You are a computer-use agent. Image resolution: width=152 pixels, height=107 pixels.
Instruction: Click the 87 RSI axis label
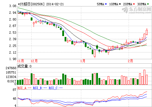tap(15, 90)
